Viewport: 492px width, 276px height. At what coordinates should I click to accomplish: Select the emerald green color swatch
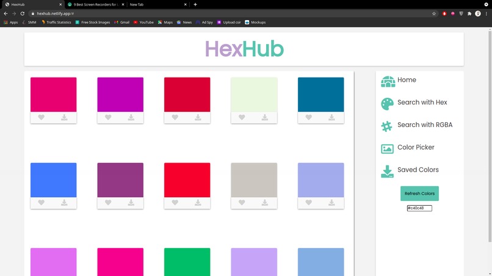coord(187,262)
